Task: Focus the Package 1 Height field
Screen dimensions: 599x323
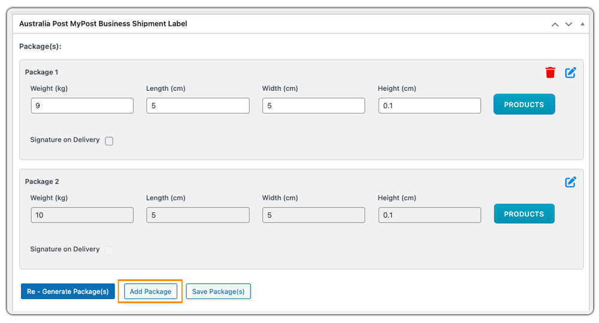Action: tap(429, 106)
